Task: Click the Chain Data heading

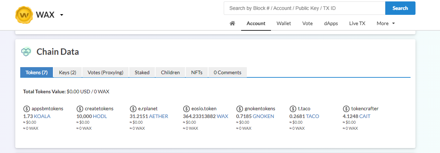Action: pos(58,52)
